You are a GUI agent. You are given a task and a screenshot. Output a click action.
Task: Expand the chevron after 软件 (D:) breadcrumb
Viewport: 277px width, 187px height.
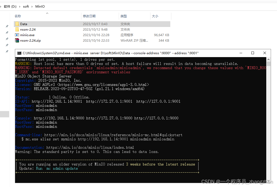point(20,7)
